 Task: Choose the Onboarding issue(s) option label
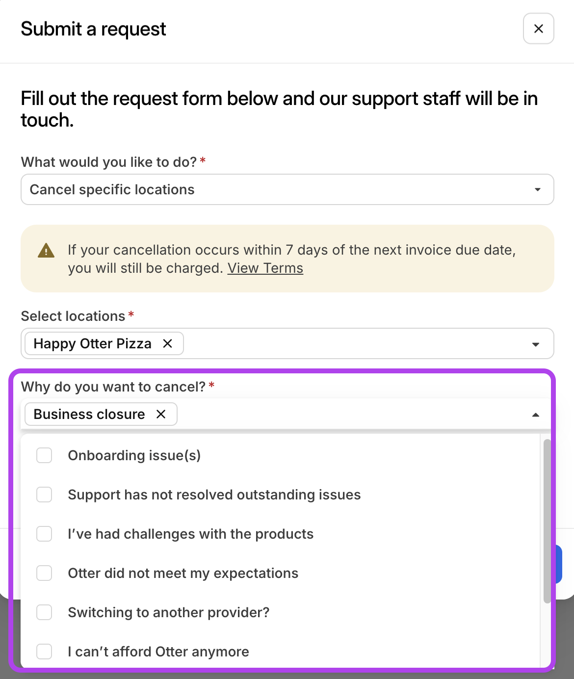pos(134,455)
